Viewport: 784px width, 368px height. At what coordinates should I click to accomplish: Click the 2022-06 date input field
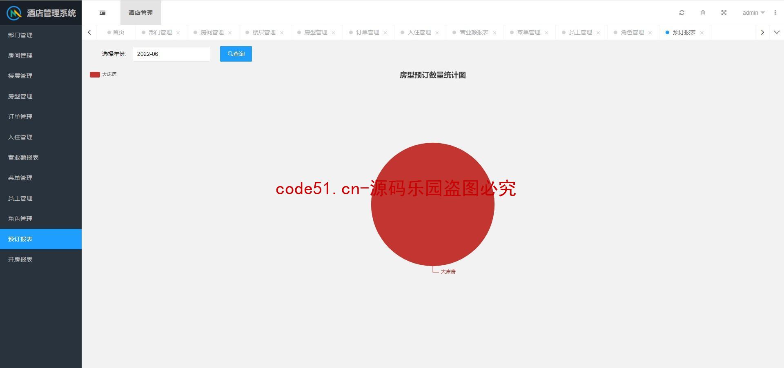click(x=171, y=54)
